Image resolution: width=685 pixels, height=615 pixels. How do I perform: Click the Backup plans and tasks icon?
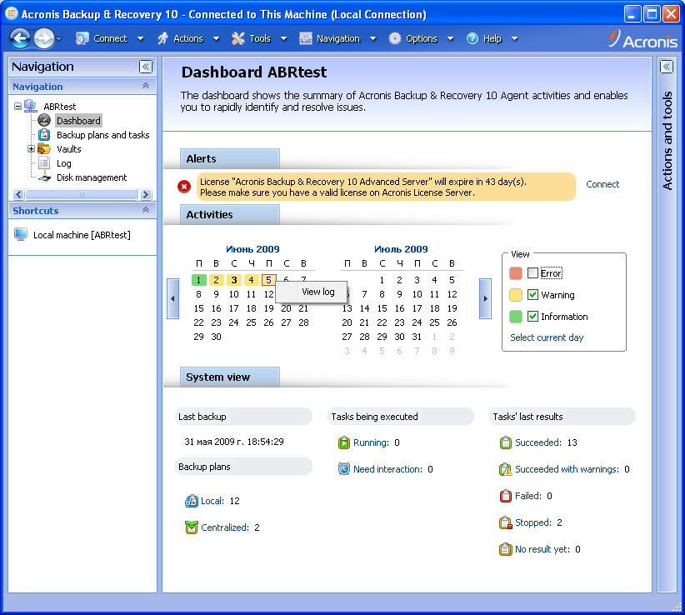pos(44,134)
